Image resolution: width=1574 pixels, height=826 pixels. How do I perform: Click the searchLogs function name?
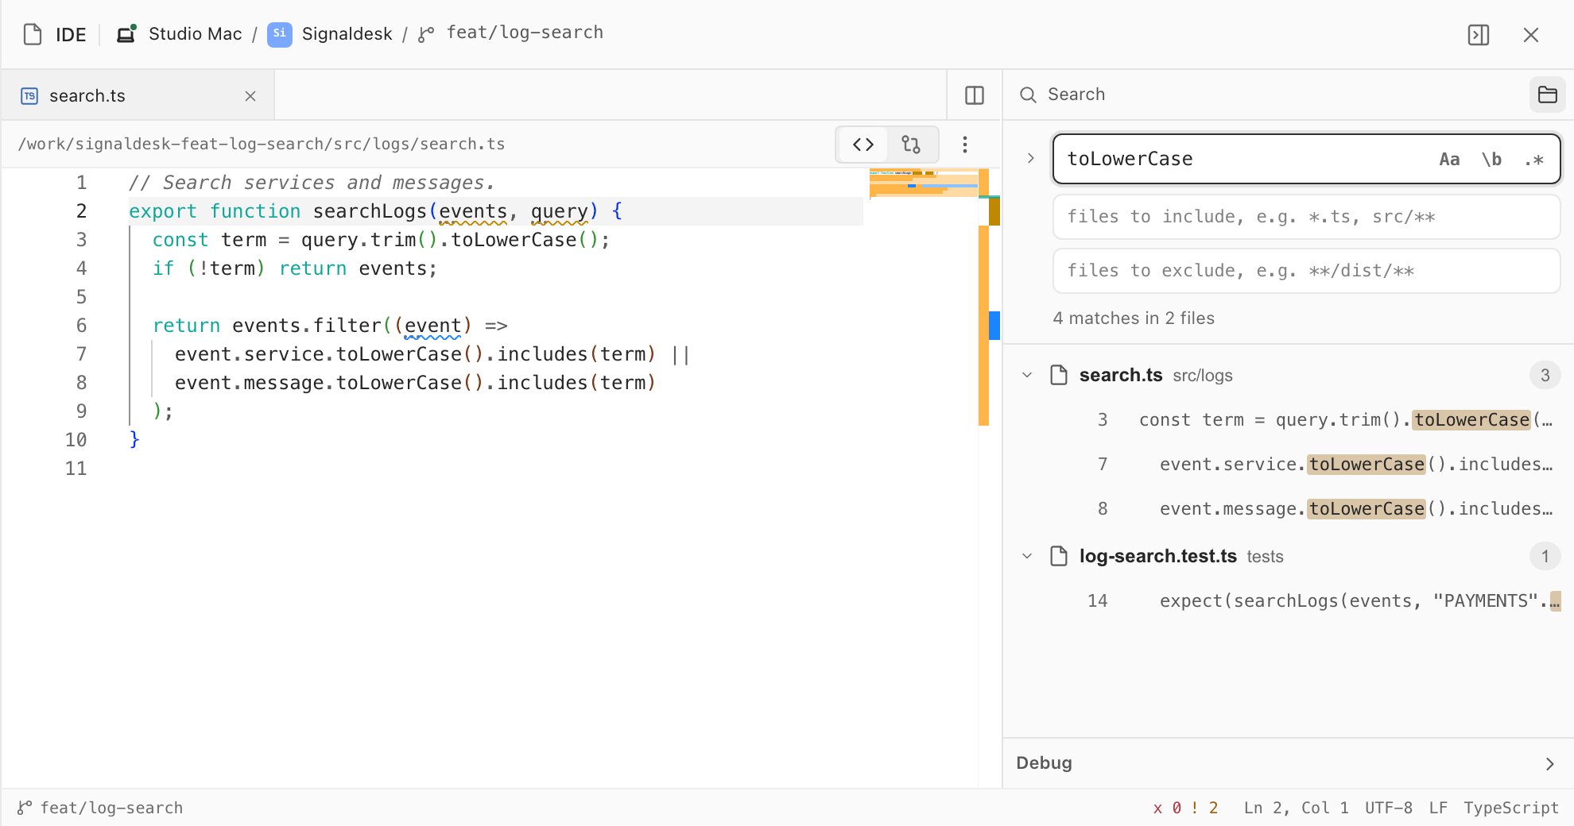[x=370, y=211]
